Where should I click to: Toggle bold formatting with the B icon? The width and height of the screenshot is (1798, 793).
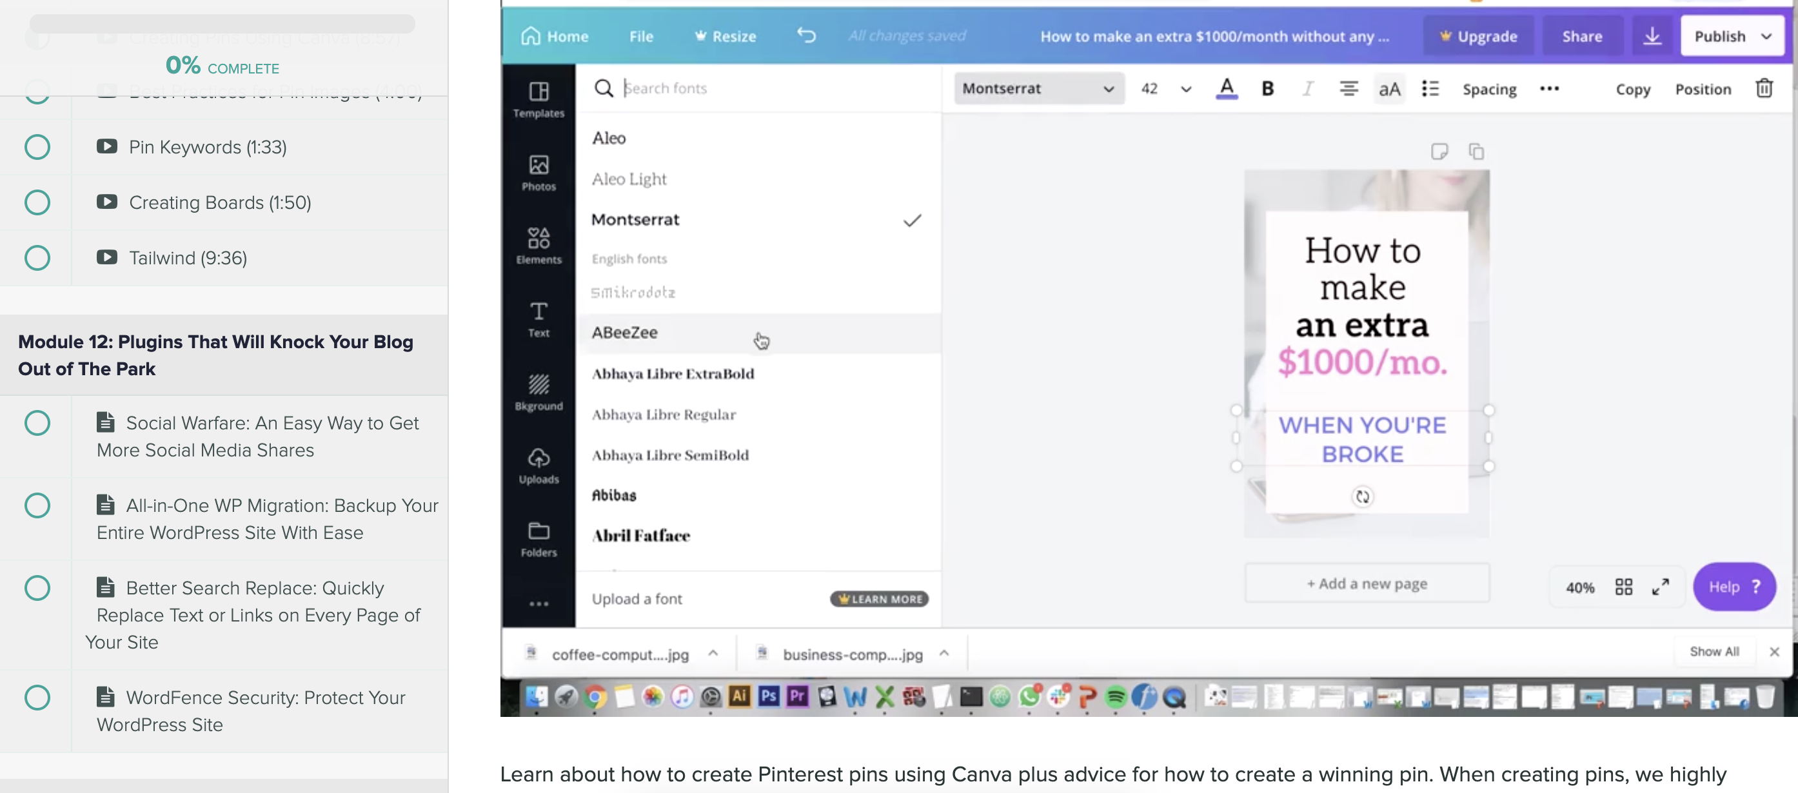(1267, 89)
